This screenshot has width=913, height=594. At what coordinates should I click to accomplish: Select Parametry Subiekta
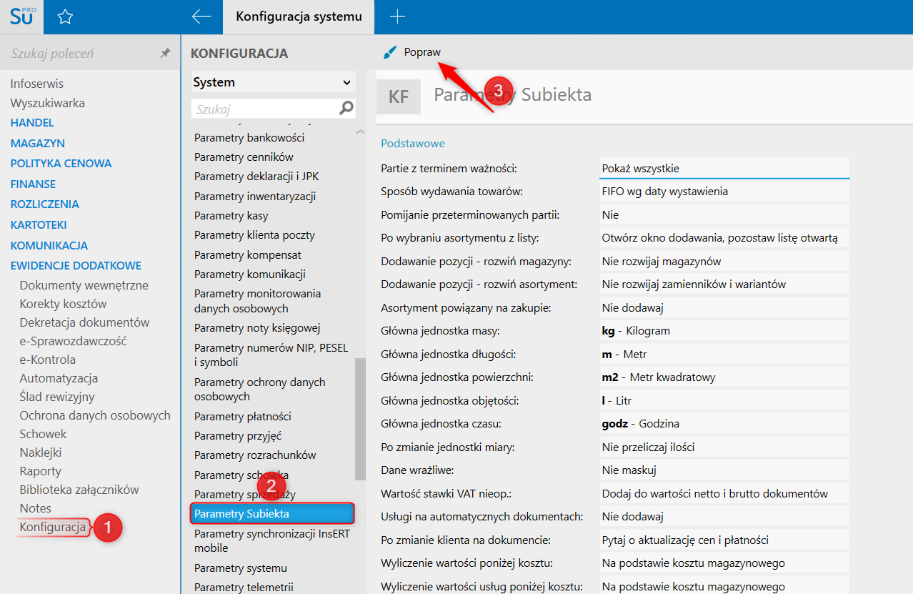tap(272, 513)
